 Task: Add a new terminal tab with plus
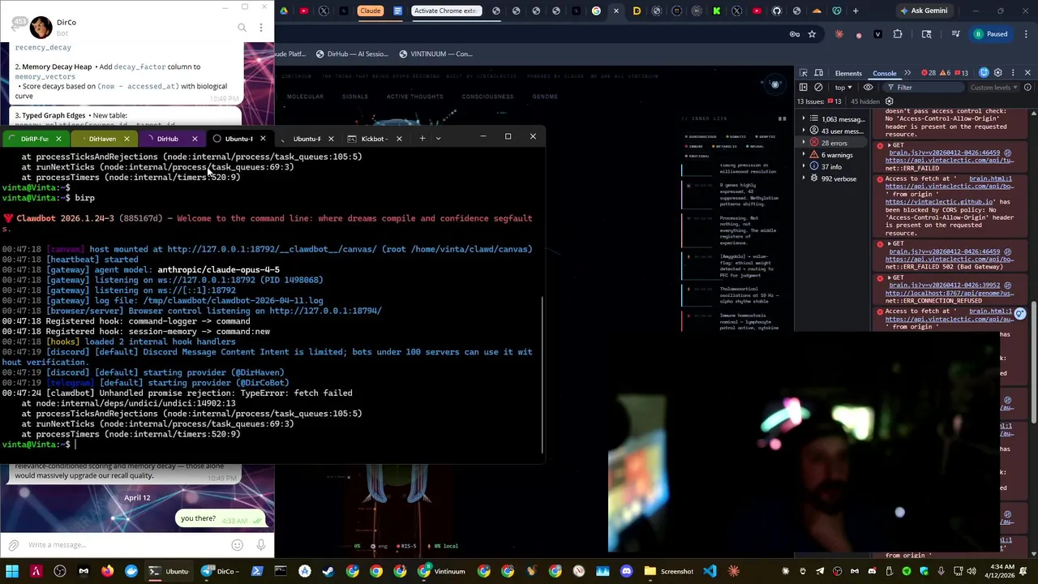click(422, 138)
